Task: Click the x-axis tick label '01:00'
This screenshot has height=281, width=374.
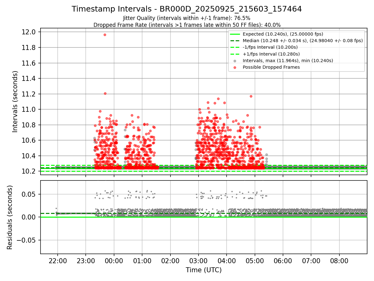Action: [142, 260]
